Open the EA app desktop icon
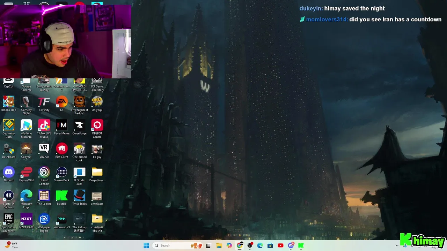 pos(62,104)
